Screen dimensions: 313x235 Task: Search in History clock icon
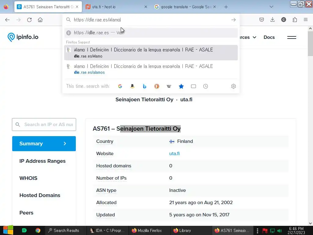206,86
